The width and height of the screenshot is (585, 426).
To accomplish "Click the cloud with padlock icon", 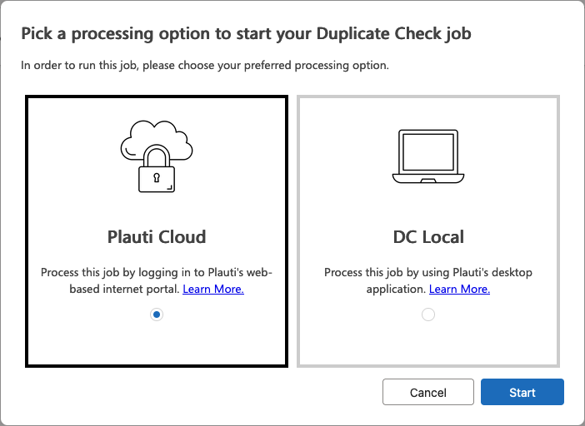I will pyautogui.click(x=157, y=156).
